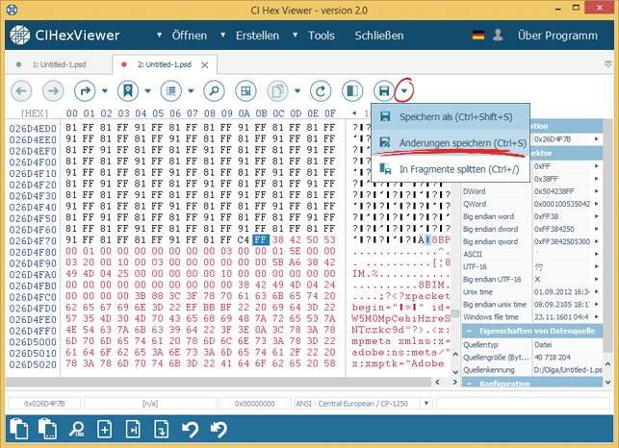Select the highlighted FF hex byte
This screenshot has width=619, height=448.
(x=261, y=239)
